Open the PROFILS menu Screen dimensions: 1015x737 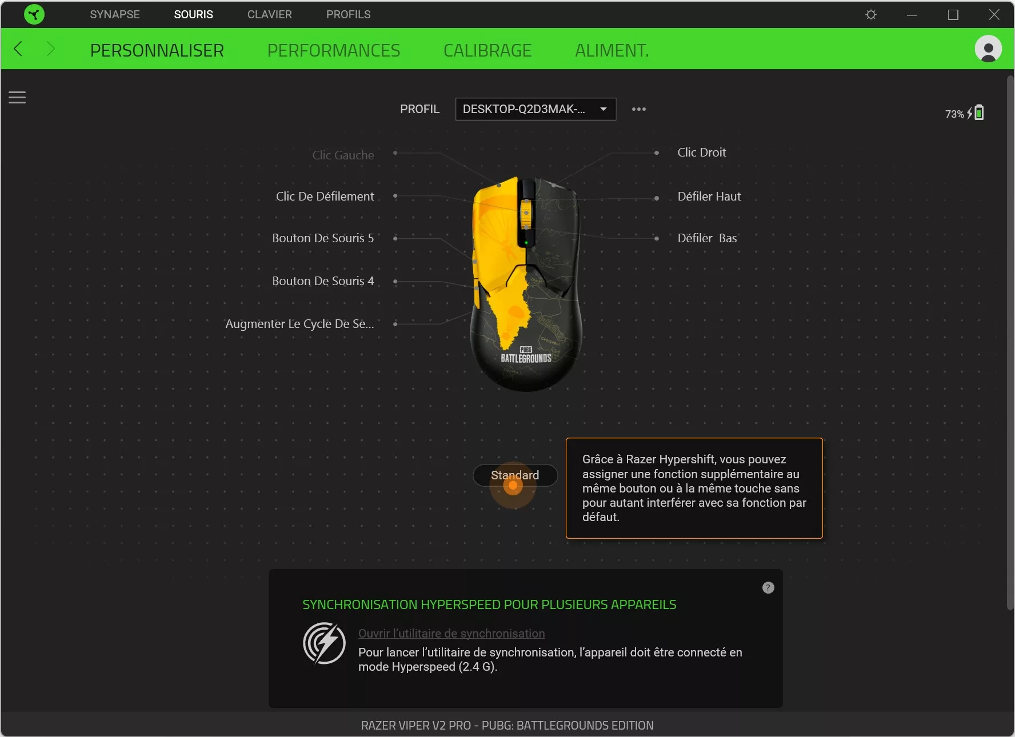347,14
